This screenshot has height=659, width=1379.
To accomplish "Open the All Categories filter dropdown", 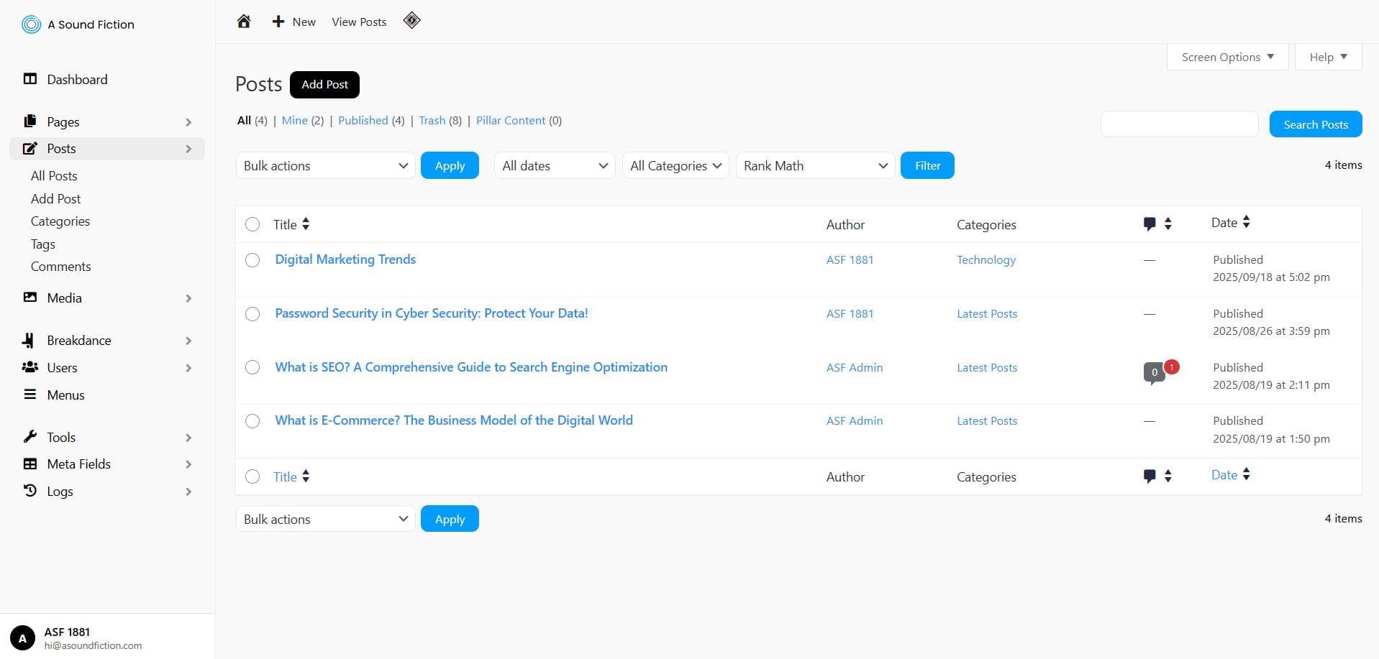I will (675, 166).
